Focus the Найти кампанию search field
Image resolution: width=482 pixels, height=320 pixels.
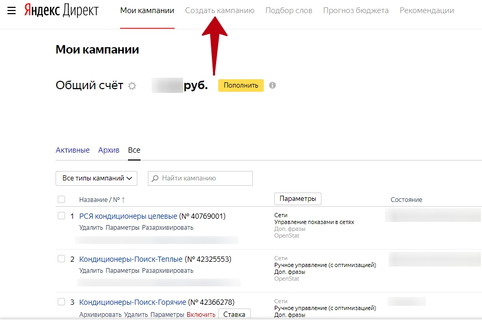[200, 178]
